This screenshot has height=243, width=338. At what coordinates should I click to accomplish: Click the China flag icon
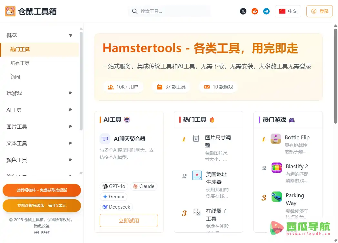click(x=282, y=11)
